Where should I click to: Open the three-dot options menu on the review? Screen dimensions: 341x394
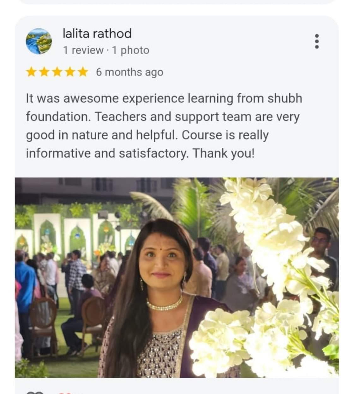point(317,41)
